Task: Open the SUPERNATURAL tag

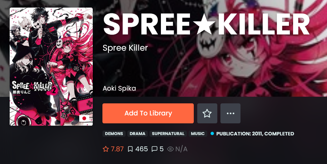Action: pos(168,134)
